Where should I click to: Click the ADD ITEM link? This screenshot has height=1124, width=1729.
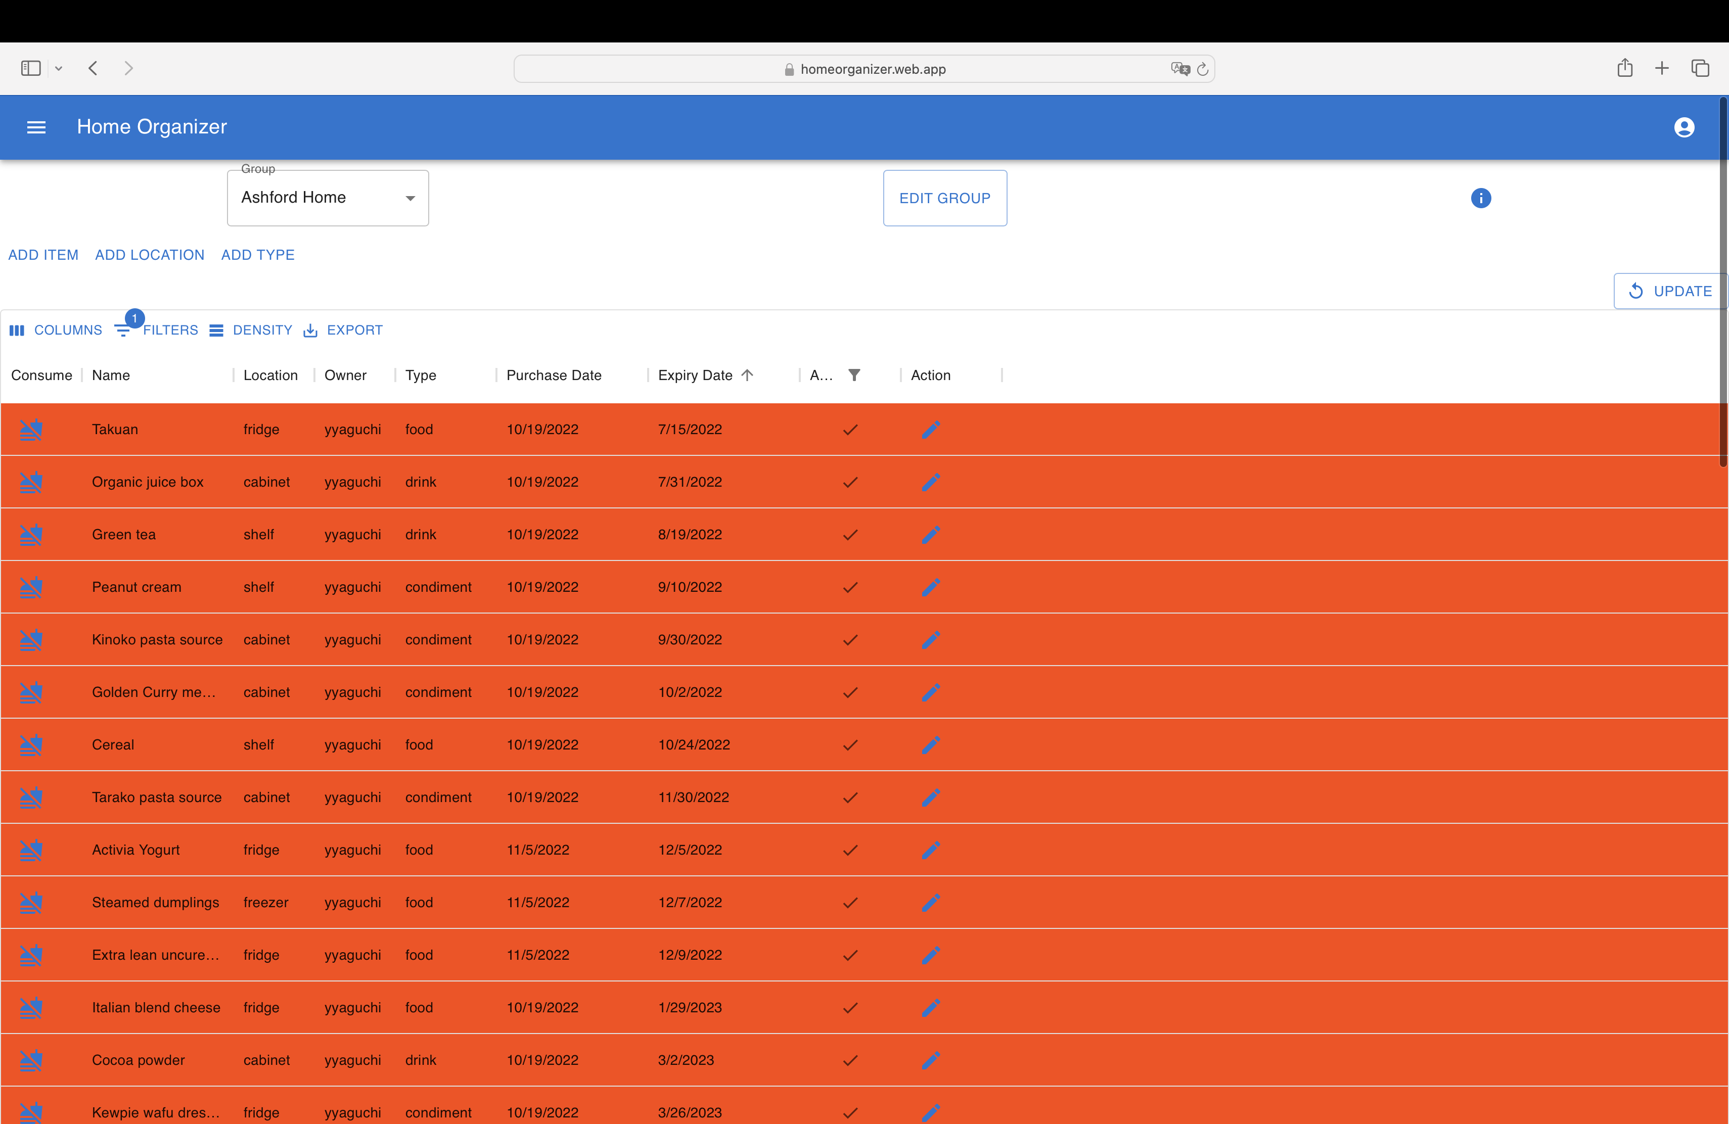click(43, 255)
